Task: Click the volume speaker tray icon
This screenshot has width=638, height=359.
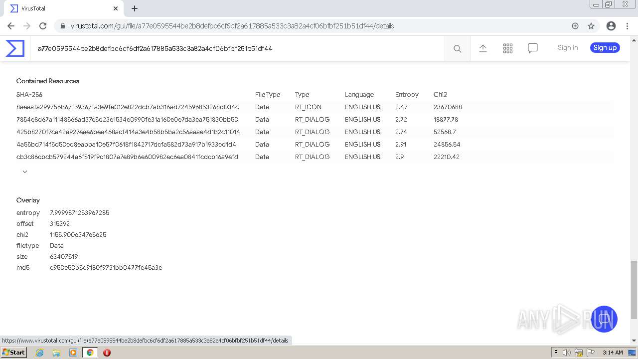Action: pyautogui.click(x=567, y=353)
